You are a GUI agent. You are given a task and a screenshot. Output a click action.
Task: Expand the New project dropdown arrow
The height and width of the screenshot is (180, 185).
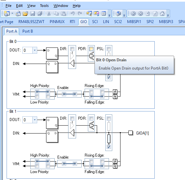pos(12,14)
